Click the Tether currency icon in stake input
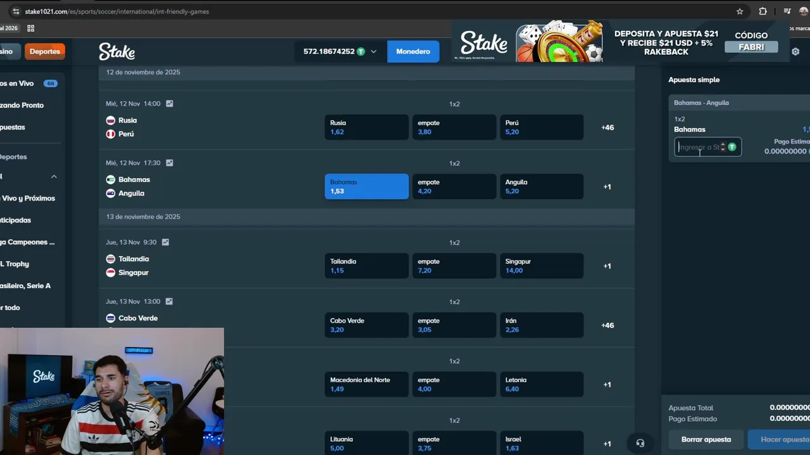The height and width of the screenshot is (455, 810). pyautogui.click(x=732, y=147)
